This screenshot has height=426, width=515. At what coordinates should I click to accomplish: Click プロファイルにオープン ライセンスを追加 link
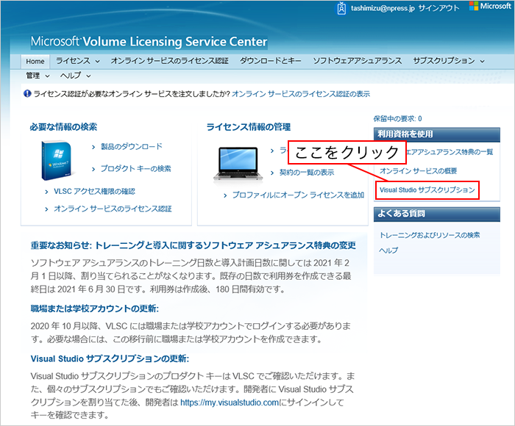[299, 195]
